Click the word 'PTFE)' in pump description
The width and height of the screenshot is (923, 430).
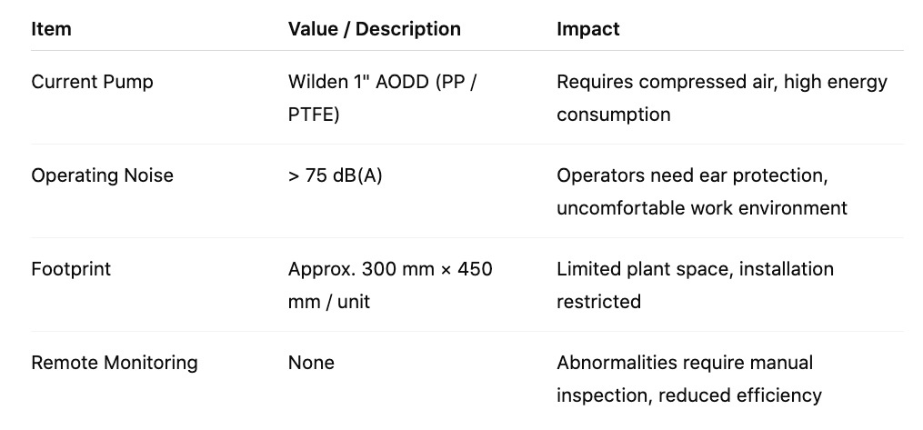coord(314,115)
